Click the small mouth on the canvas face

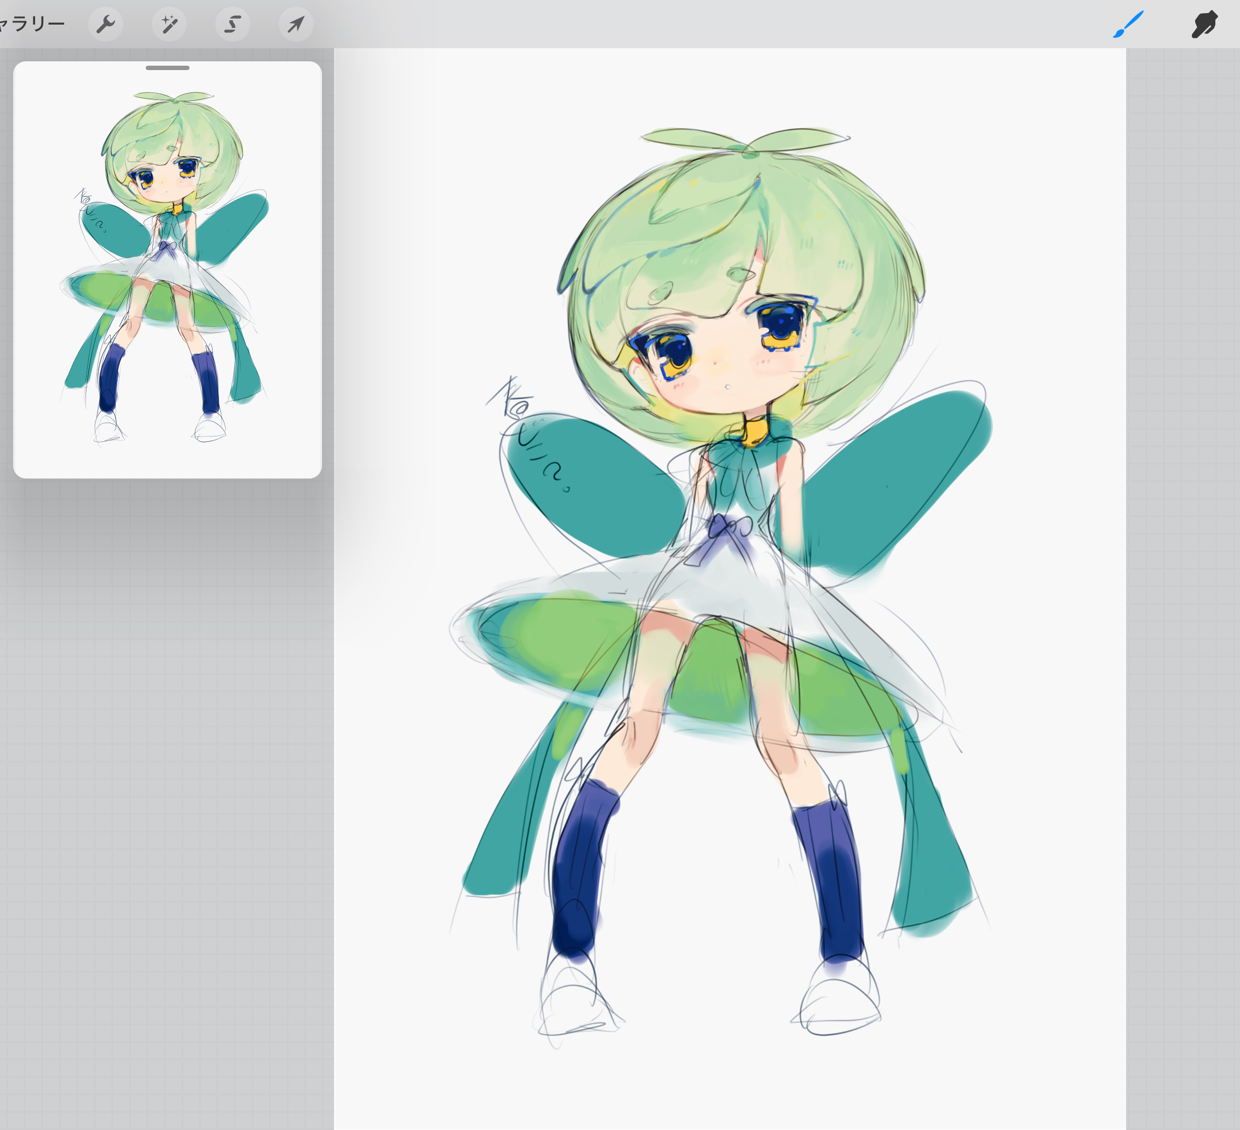[x=728, y=387]
